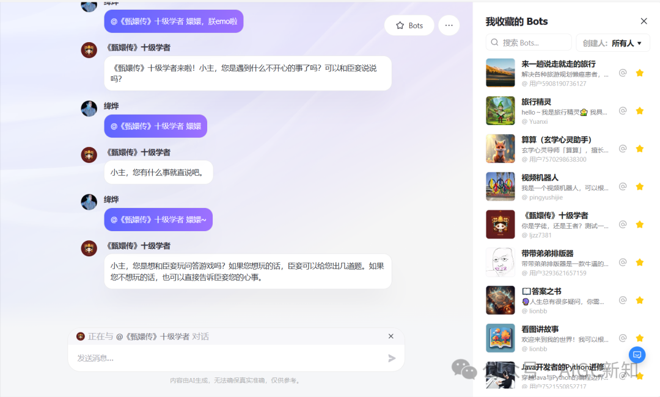Open the 《甄嬛传》十级学者 thumbnail in bot list
The image size is (660, 397).
pos(501,224)
